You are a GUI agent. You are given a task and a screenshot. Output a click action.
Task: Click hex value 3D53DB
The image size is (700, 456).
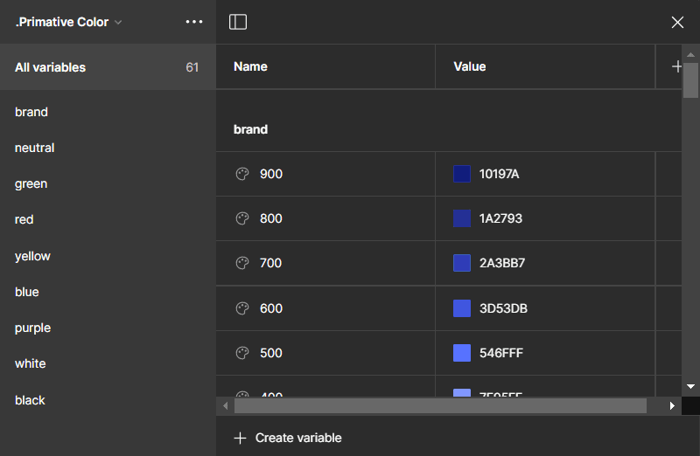tap(503, 308)
